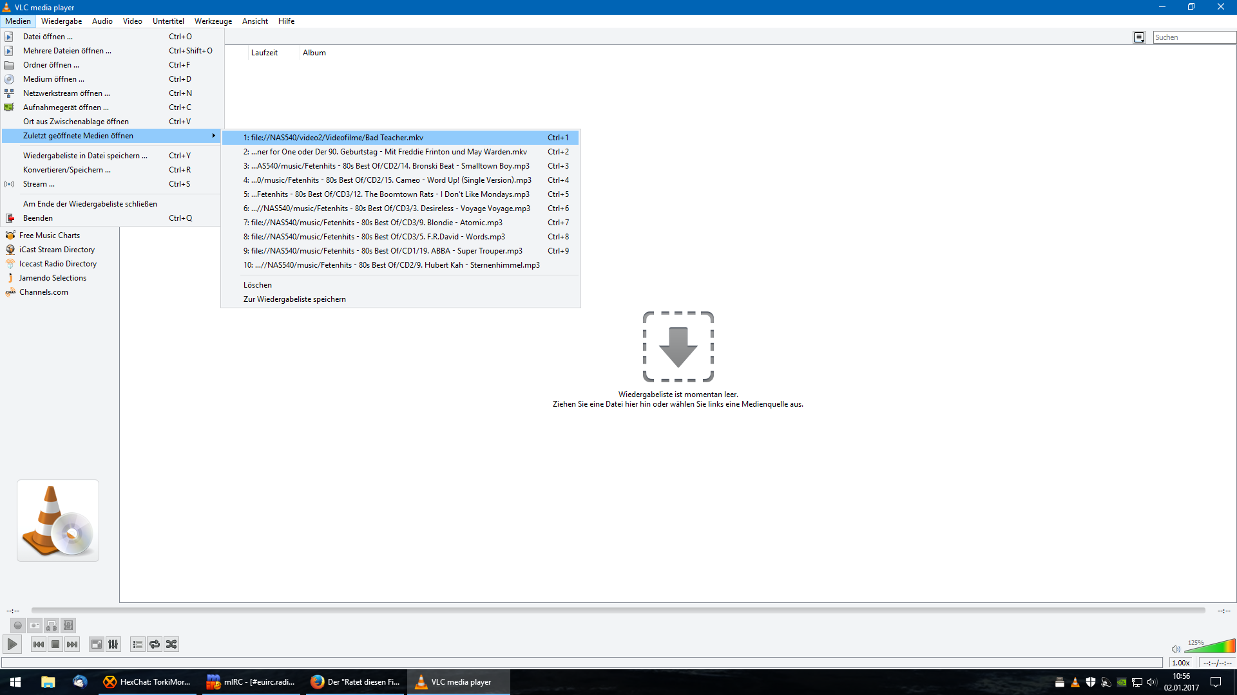The height and width of the screenshot is (695, 1237).
Task: Open recent Hubert Kah Sternenhimmel.mp3
Action: tap(400, 265)
